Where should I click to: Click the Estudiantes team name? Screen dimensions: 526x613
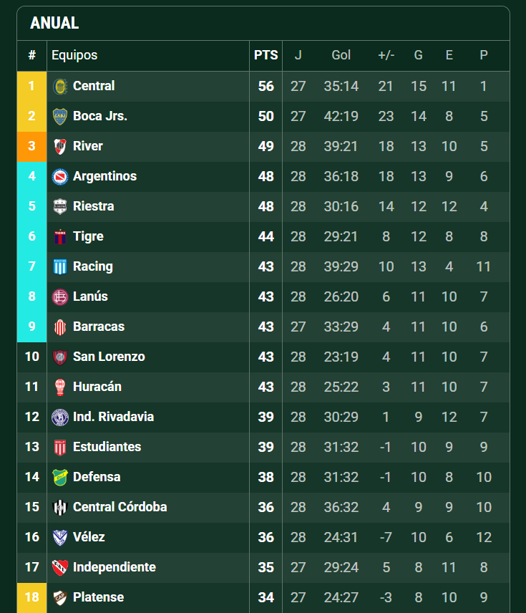click(107, 447)
